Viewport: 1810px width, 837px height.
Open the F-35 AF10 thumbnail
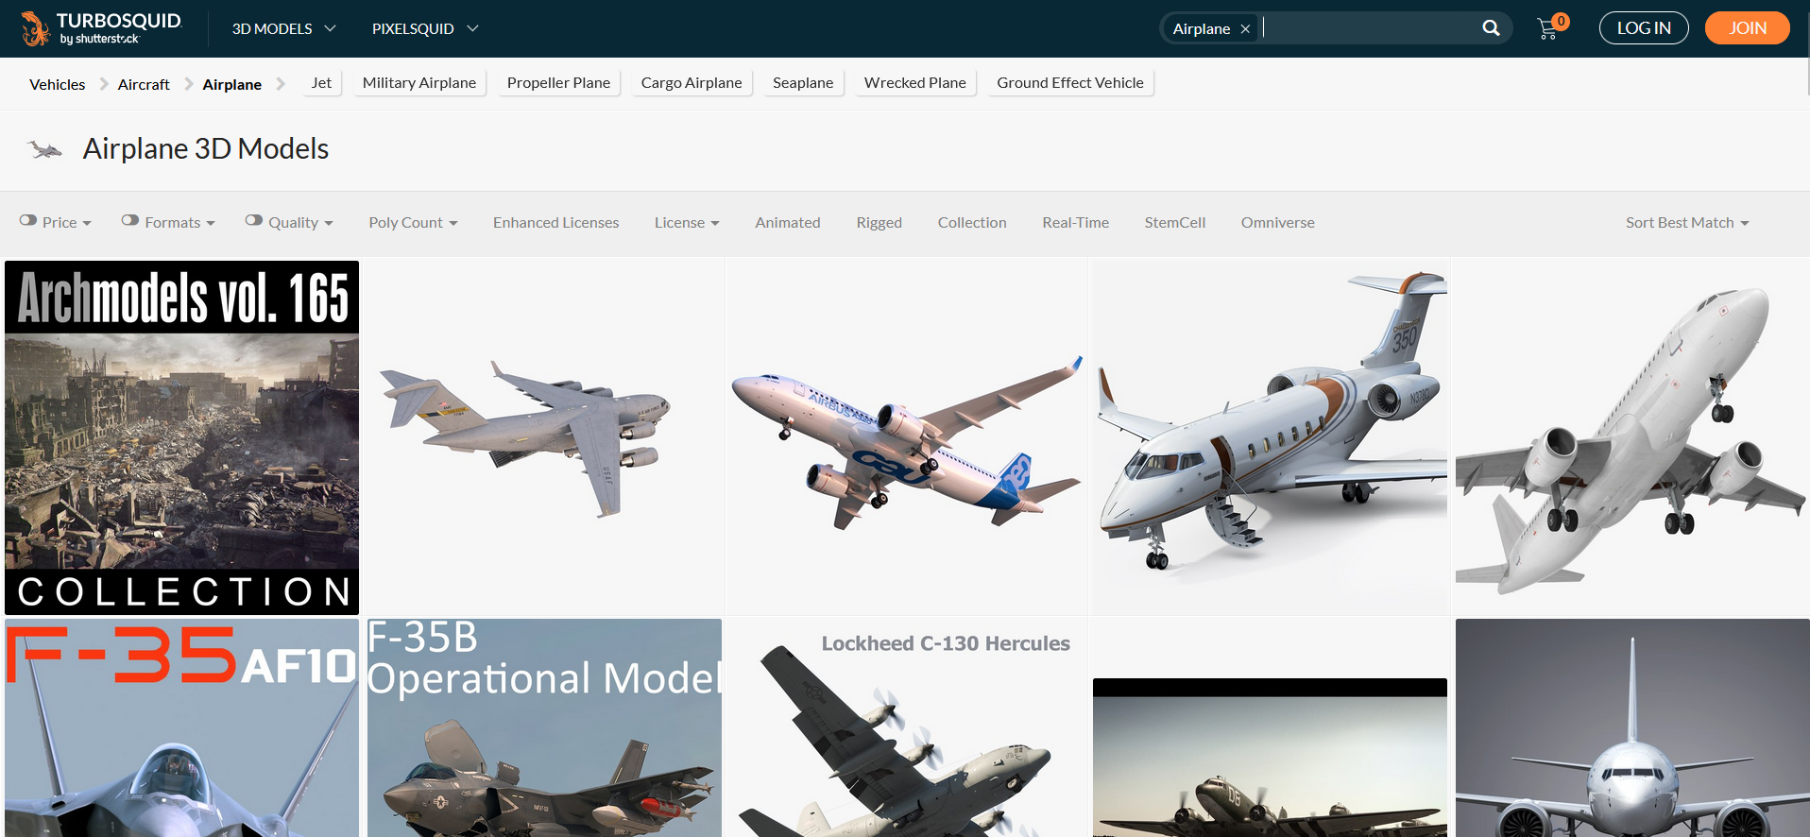pos(181,727)
